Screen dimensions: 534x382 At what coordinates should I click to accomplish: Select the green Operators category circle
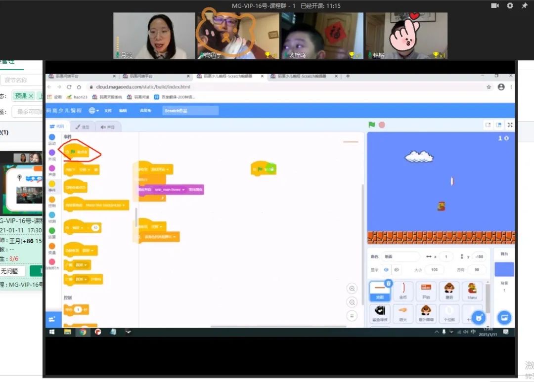52,230
